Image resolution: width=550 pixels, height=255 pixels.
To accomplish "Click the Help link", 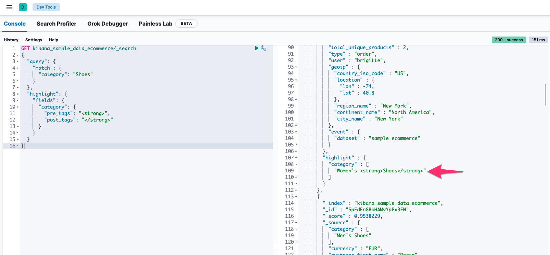I will pyautogui.click(x=53, y=40).
